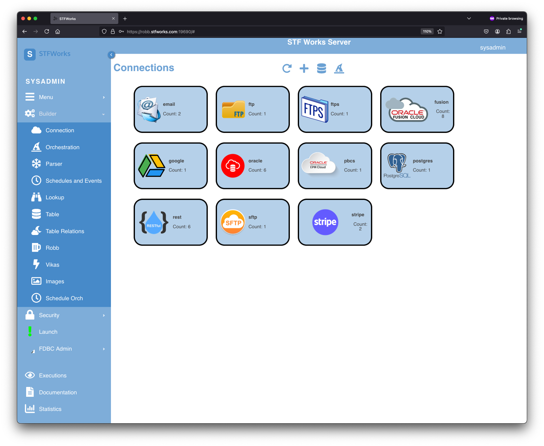Select the red oracle database icon
Image resolution: width=544 pixels, height=446 pixels.
coord(233,166)
